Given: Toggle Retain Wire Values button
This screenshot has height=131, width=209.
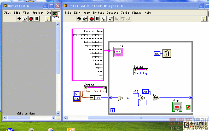Looking at the screenshot, I should tap(111, 19).
